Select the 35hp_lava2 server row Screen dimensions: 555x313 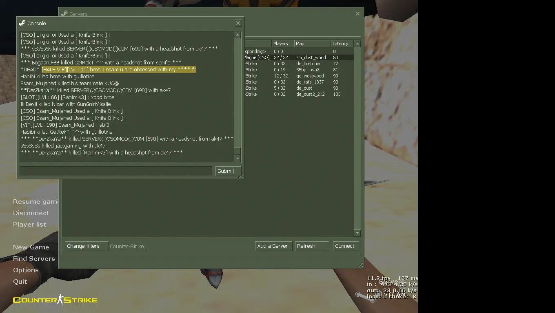point(299,70)
